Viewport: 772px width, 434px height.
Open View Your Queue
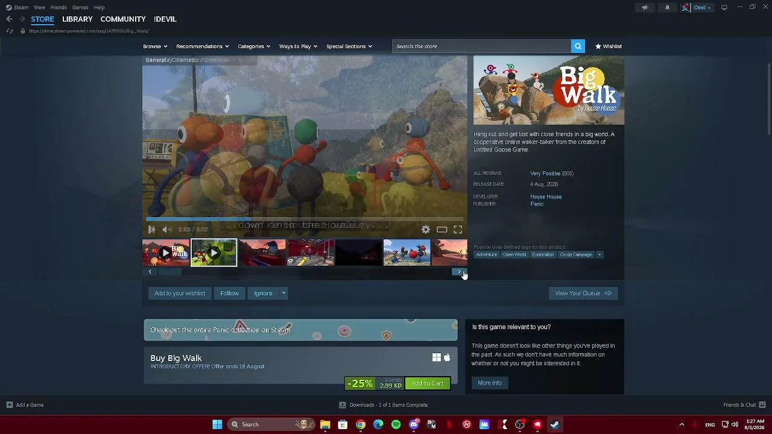click(583, 294)
